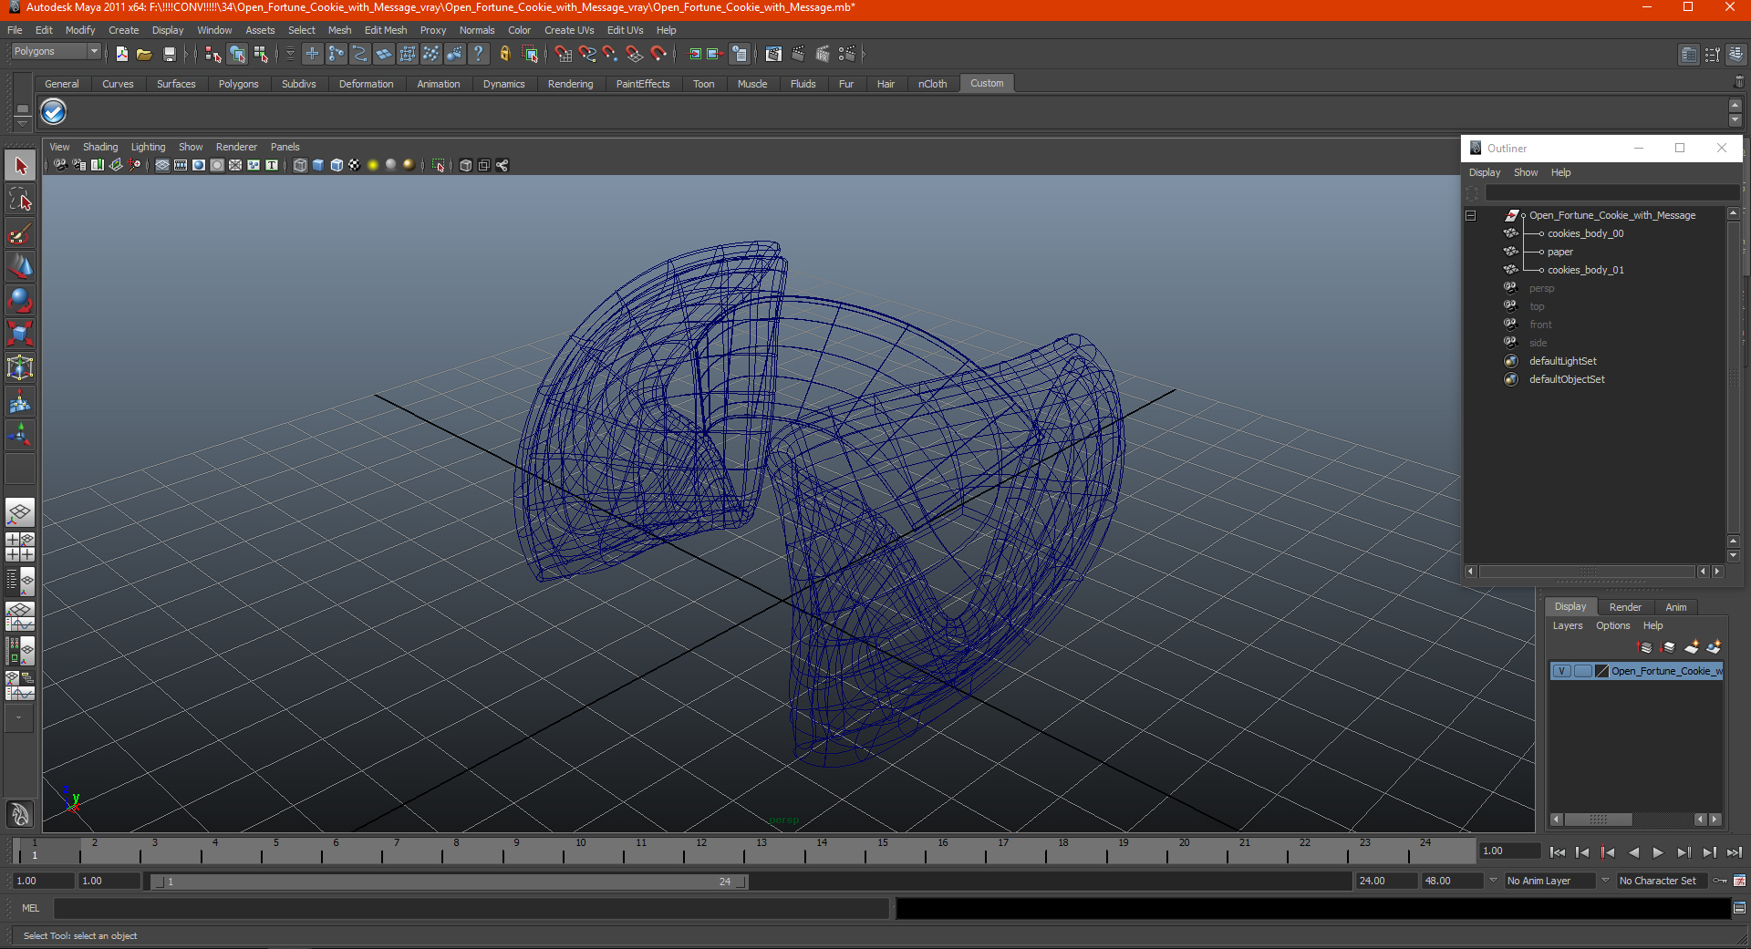Open the Edit Mesh menu

[x=386, y=30]
